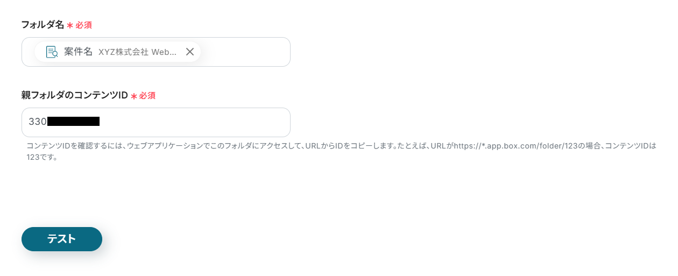Click the 案件名 text inside the chip
The height and width of the screenshot is (276, 678).
[78, 52]
